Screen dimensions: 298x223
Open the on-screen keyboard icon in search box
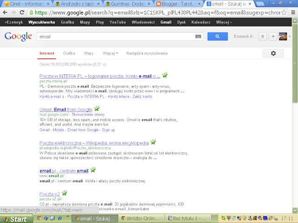[x=198, y=36]
